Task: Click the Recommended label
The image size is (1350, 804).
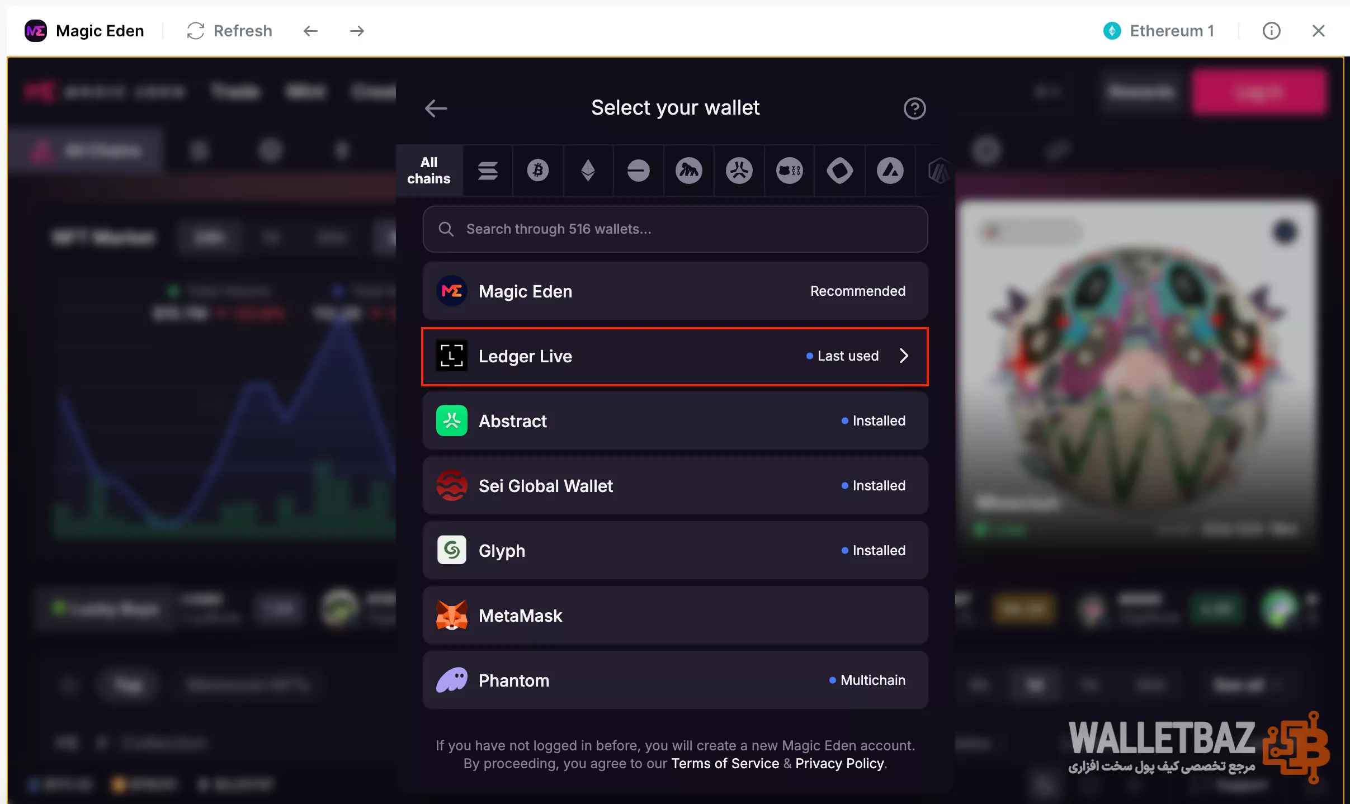Action: (x=858, y=291)
